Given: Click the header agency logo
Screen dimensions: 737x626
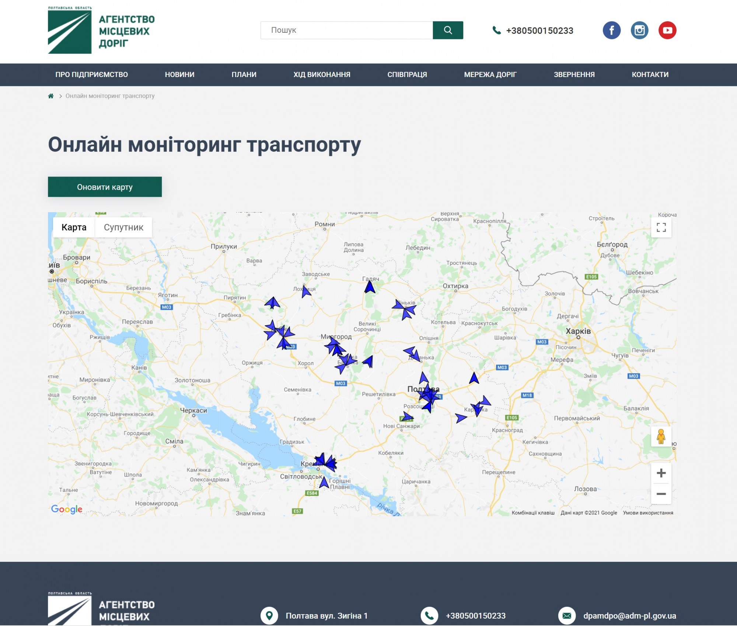Looking at the screenshot, I should pyautogui.click(x=101, y=30).
